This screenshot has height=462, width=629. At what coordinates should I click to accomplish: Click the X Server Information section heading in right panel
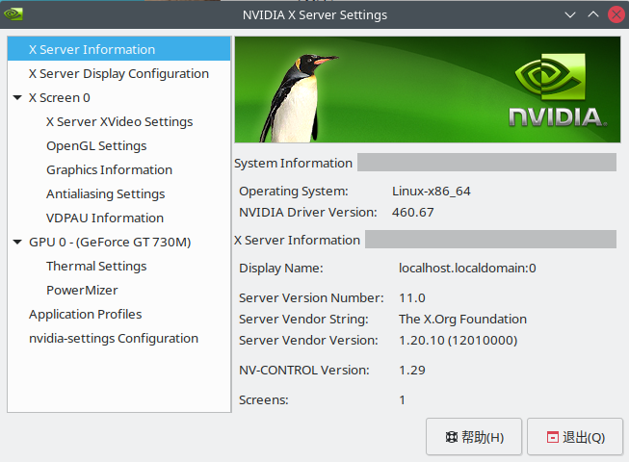(x=298, y=240)
